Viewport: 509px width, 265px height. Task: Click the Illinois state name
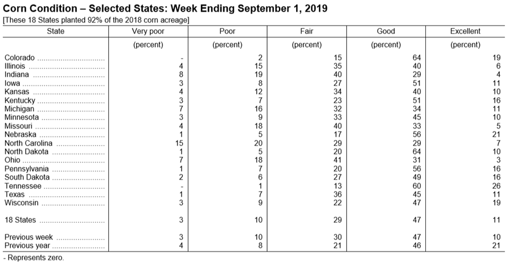[x=15, y=66]
